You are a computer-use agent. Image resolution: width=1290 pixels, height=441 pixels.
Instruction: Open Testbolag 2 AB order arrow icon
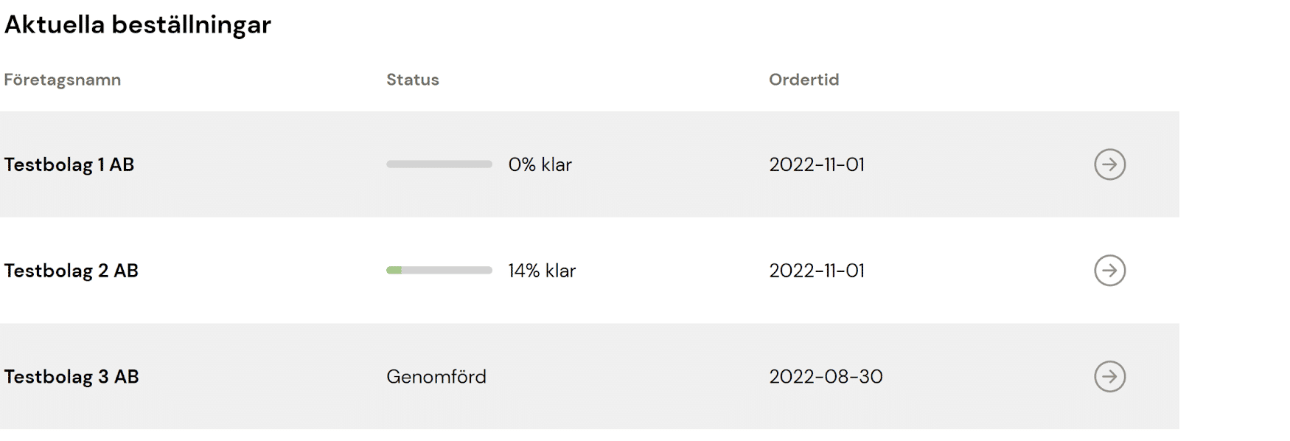[x=1109, y=271]
